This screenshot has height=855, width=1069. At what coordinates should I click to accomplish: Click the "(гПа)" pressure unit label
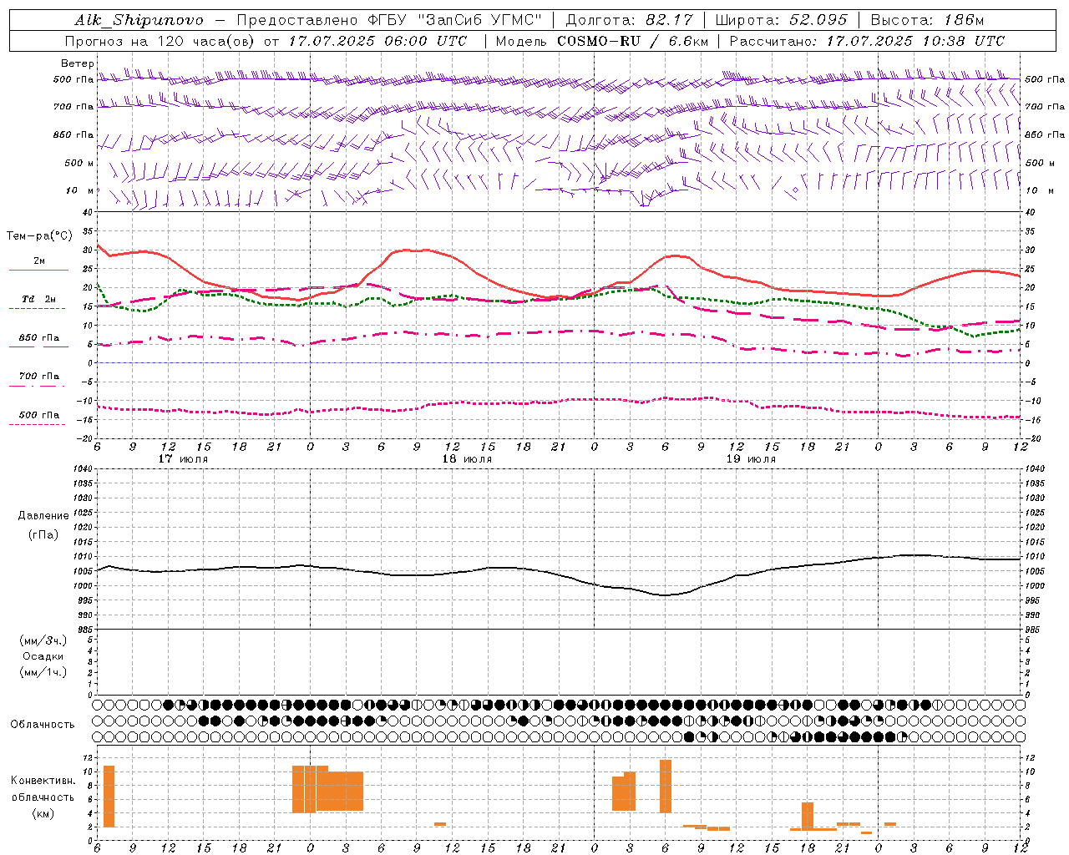point(43,534)
